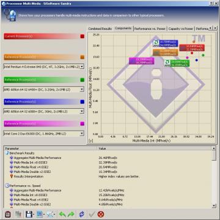The width and height of the screenshot is (220, 220).
Task: Click the green data label in chart
Action: [177, 63]
